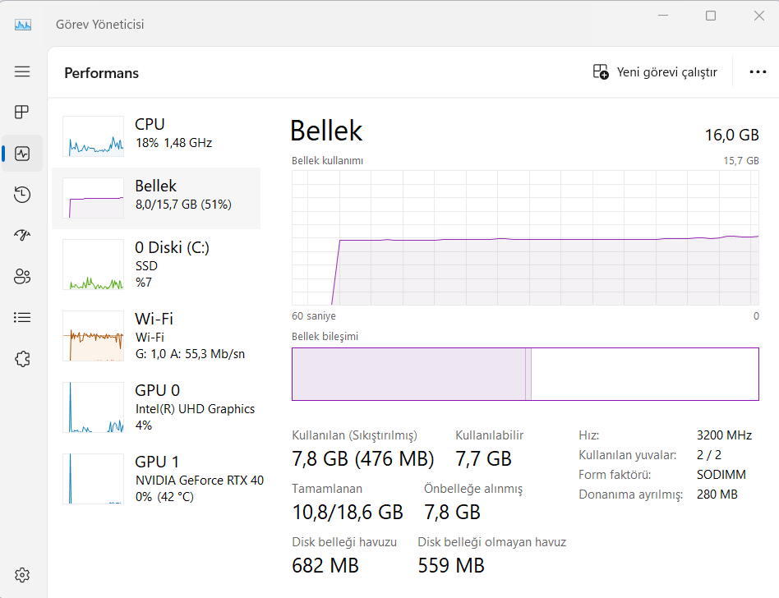Select the Performance page icon

(22, 154)
